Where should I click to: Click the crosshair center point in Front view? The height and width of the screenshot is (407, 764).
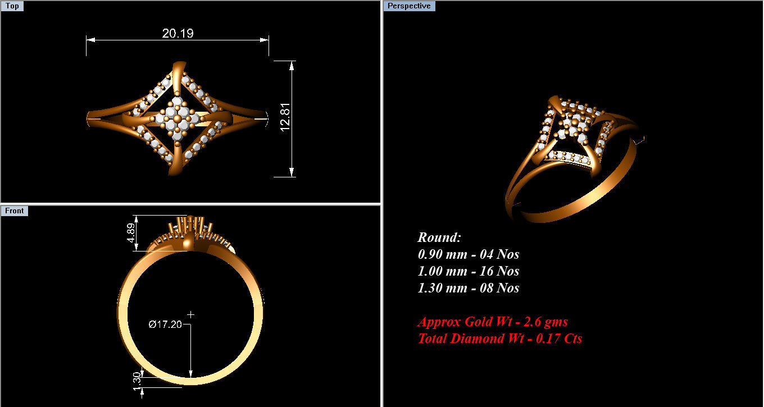pyautogui.click(x=191, y=314)
